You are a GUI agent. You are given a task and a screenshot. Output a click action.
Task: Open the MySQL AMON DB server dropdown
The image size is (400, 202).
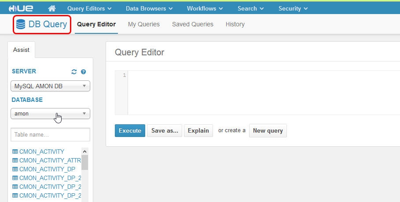(50, 86)
